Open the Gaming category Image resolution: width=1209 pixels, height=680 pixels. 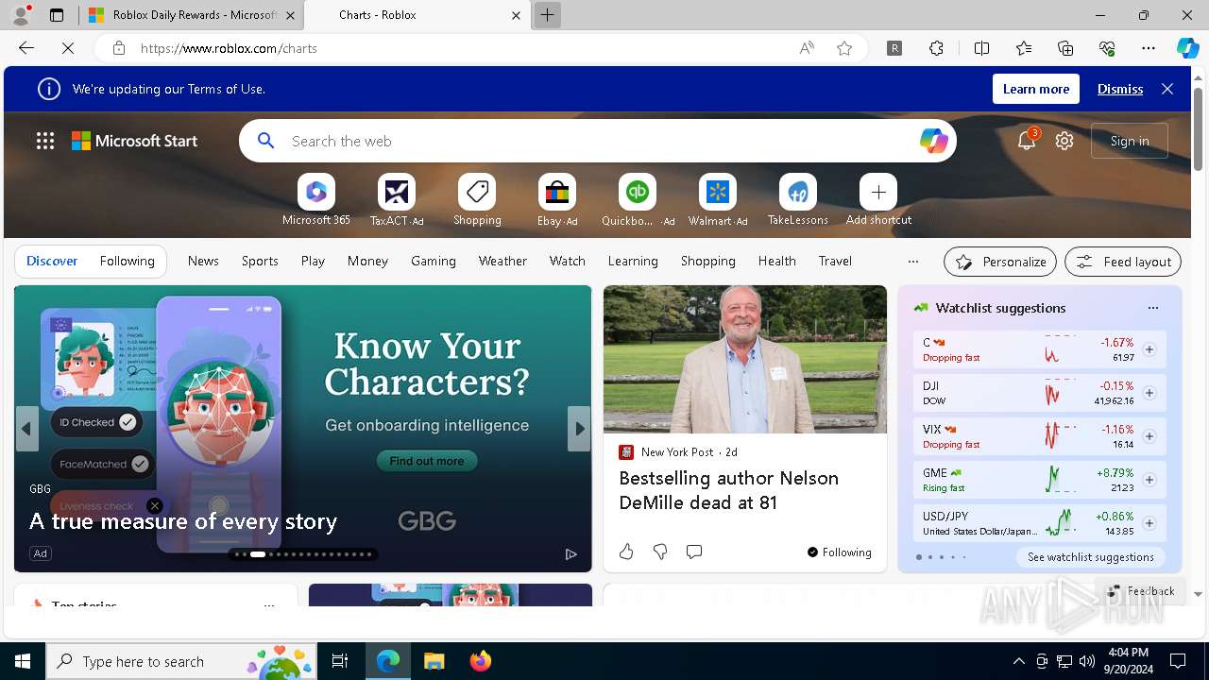click(434, 262)
